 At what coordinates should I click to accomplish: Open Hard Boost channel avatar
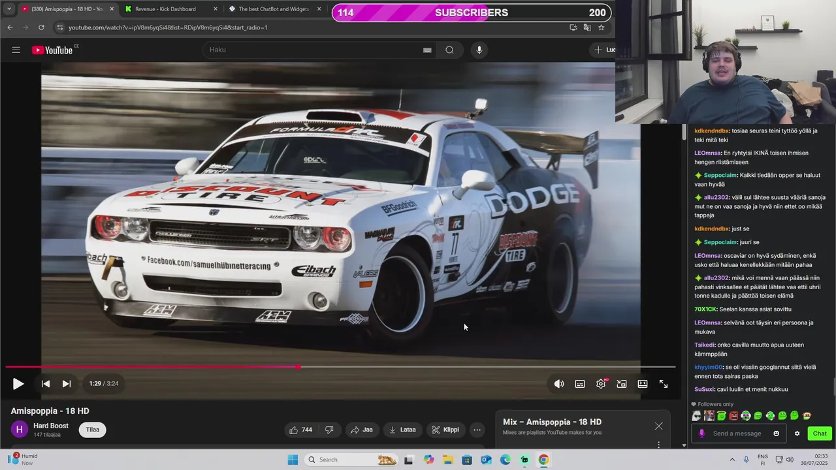point(20,430)
